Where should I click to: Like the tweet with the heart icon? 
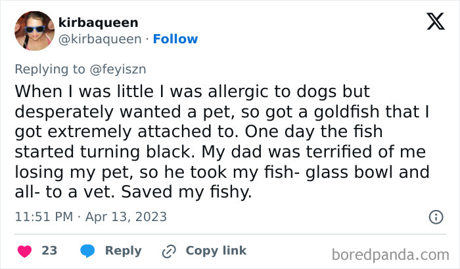coord(24,251)
